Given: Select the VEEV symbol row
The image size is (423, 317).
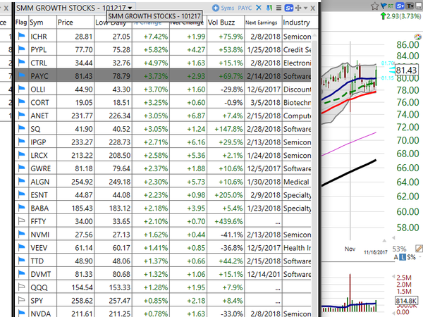Looking at the screenshot, I should [x=163, y=247].
